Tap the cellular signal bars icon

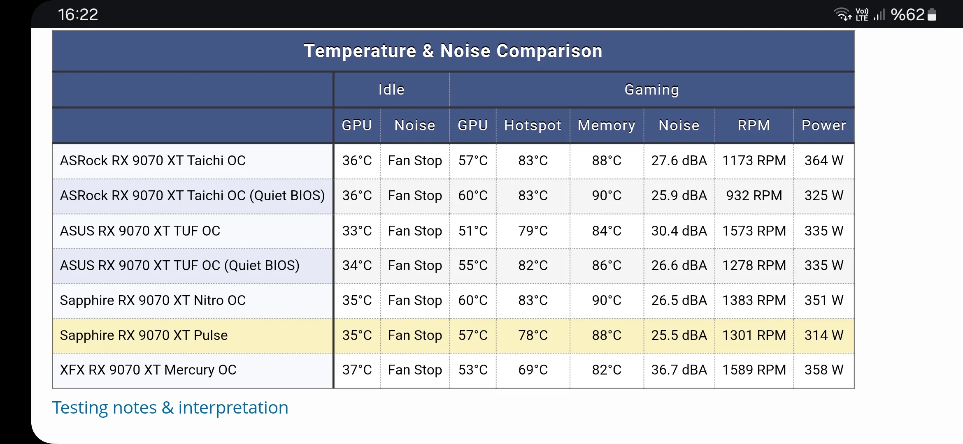point(879,15)
